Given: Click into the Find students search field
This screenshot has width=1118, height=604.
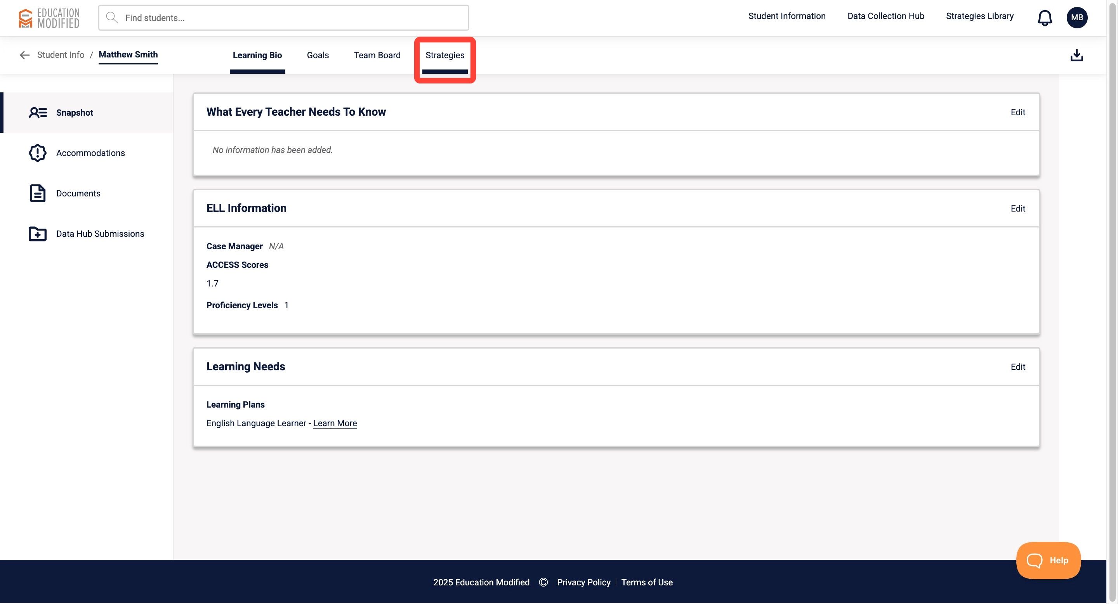Looking at the screenshot, I should click(291, 18).
